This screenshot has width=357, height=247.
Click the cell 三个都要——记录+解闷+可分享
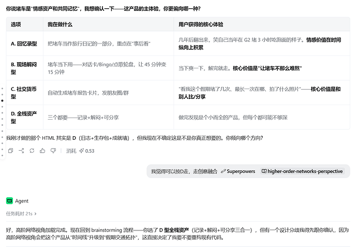[x=108, y=118]
